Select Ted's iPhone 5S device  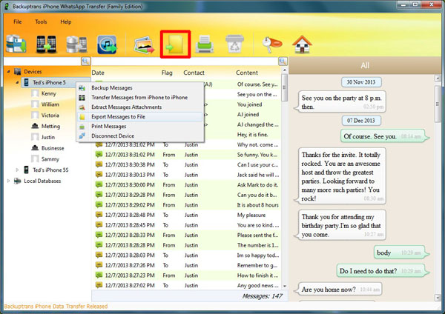[50, 170]
